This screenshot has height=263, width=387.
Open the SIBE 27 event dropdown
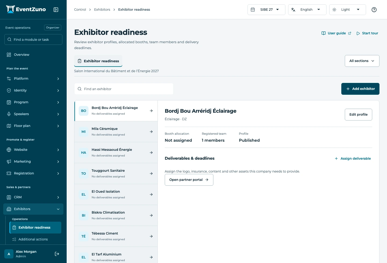(266, 10)
